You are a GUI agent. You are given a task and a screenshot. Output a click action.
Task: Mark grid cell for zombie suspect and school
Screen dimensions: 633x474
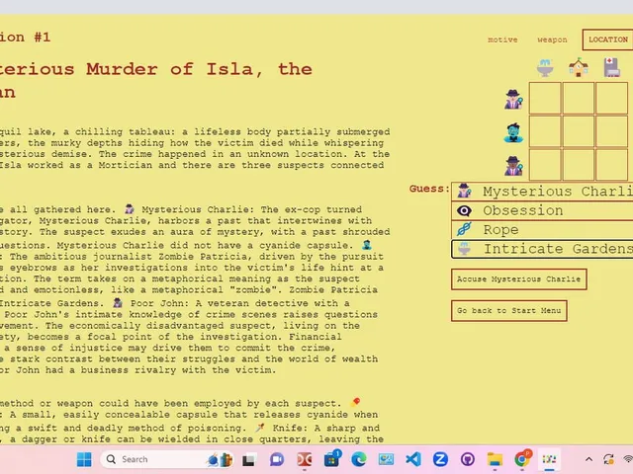579,131
